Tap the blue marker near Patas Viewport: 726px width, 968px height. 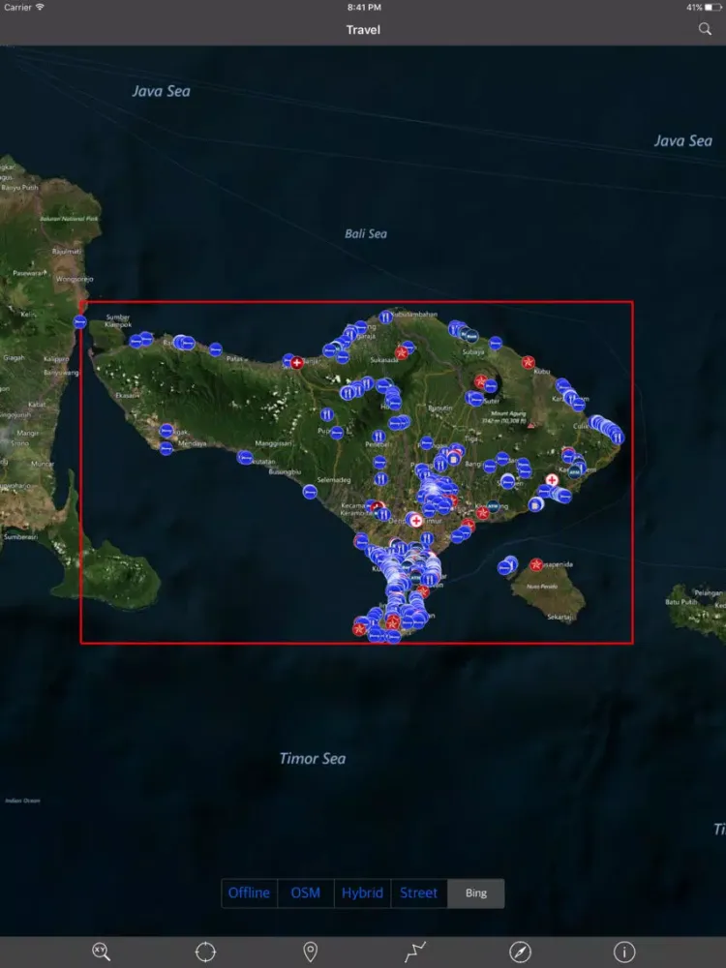pyautogui.click(x=216, y=349)
